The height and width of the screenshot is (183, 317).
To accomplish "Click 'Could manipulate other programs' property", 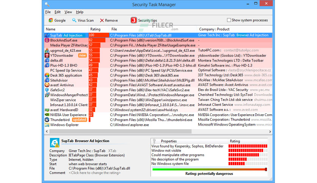I will coord(209,155).
